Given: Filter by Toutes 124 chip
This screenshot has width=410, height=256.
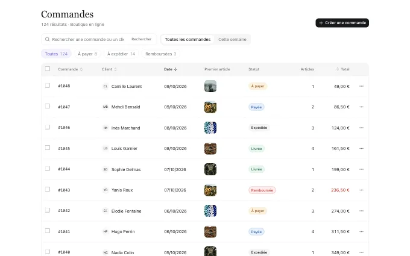Looking at the screenshot, I should [x=56, y=54].
